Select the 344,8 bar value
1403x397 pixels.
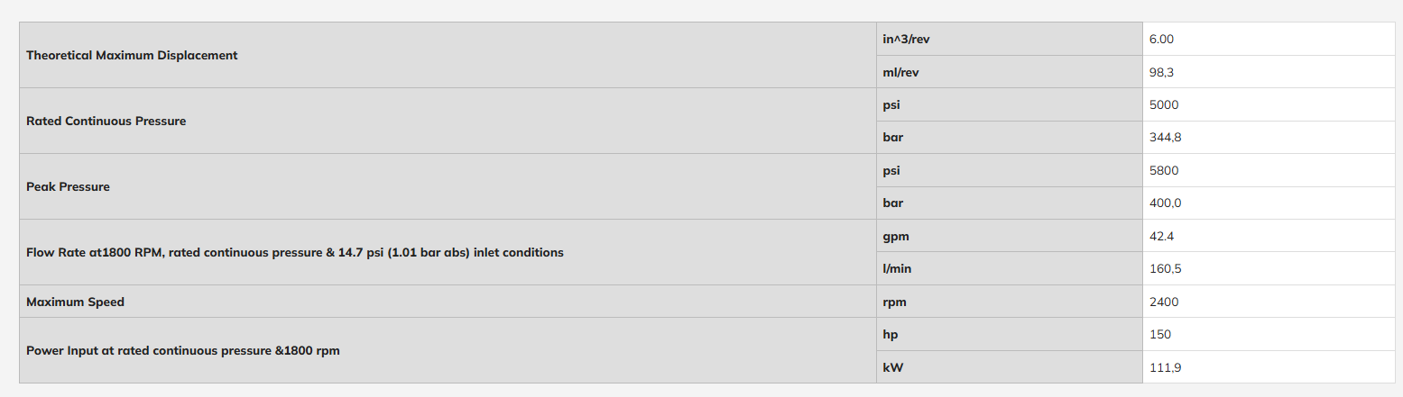point(1164,138)
